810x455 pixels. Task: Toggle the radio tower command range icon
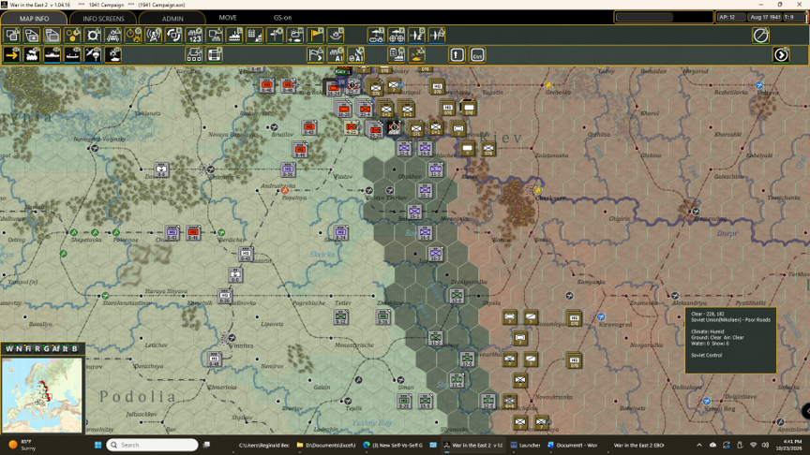pos(154,36)
